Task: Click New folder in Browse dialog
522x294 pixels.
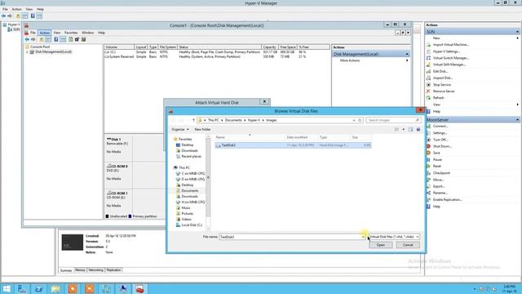Action: (x=202, y=129)
